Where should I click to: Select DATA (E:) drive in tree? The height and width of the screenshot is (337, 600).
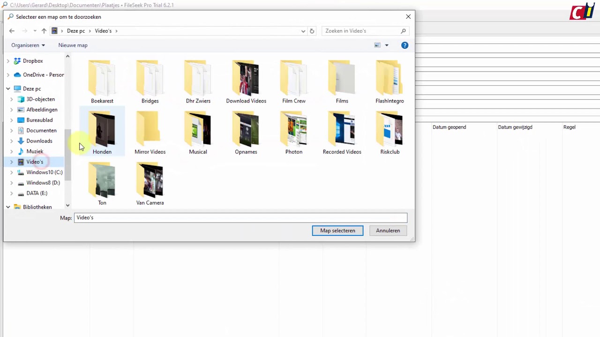pos(37,193)
